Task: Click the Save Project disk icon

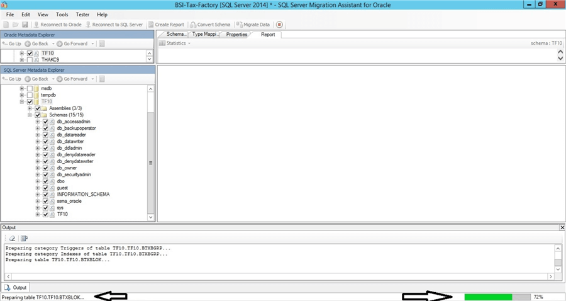Action: (x=25, y=25)
